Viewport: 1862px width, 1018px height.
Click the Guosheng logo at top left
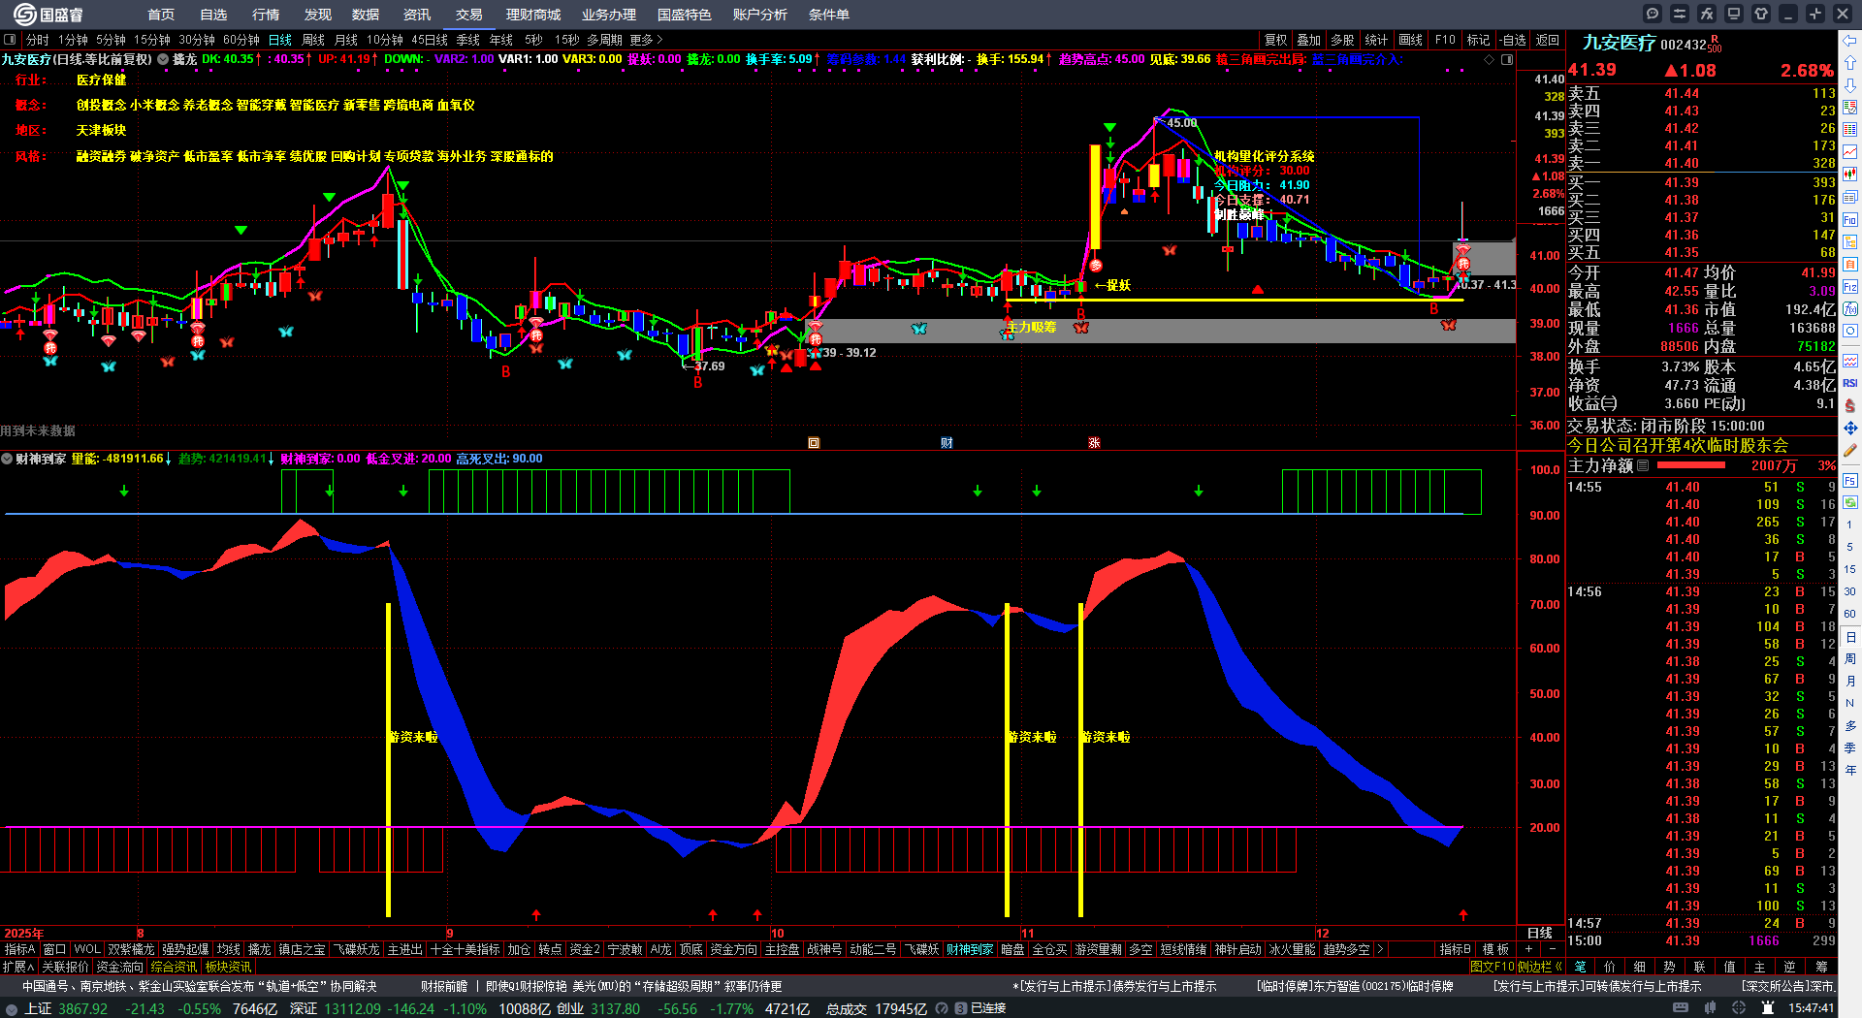(48, 14)
